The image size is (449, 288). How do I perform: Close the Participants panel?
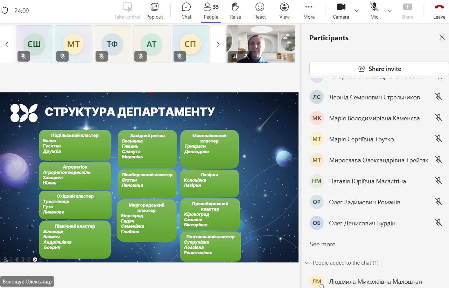click(442, 38)
